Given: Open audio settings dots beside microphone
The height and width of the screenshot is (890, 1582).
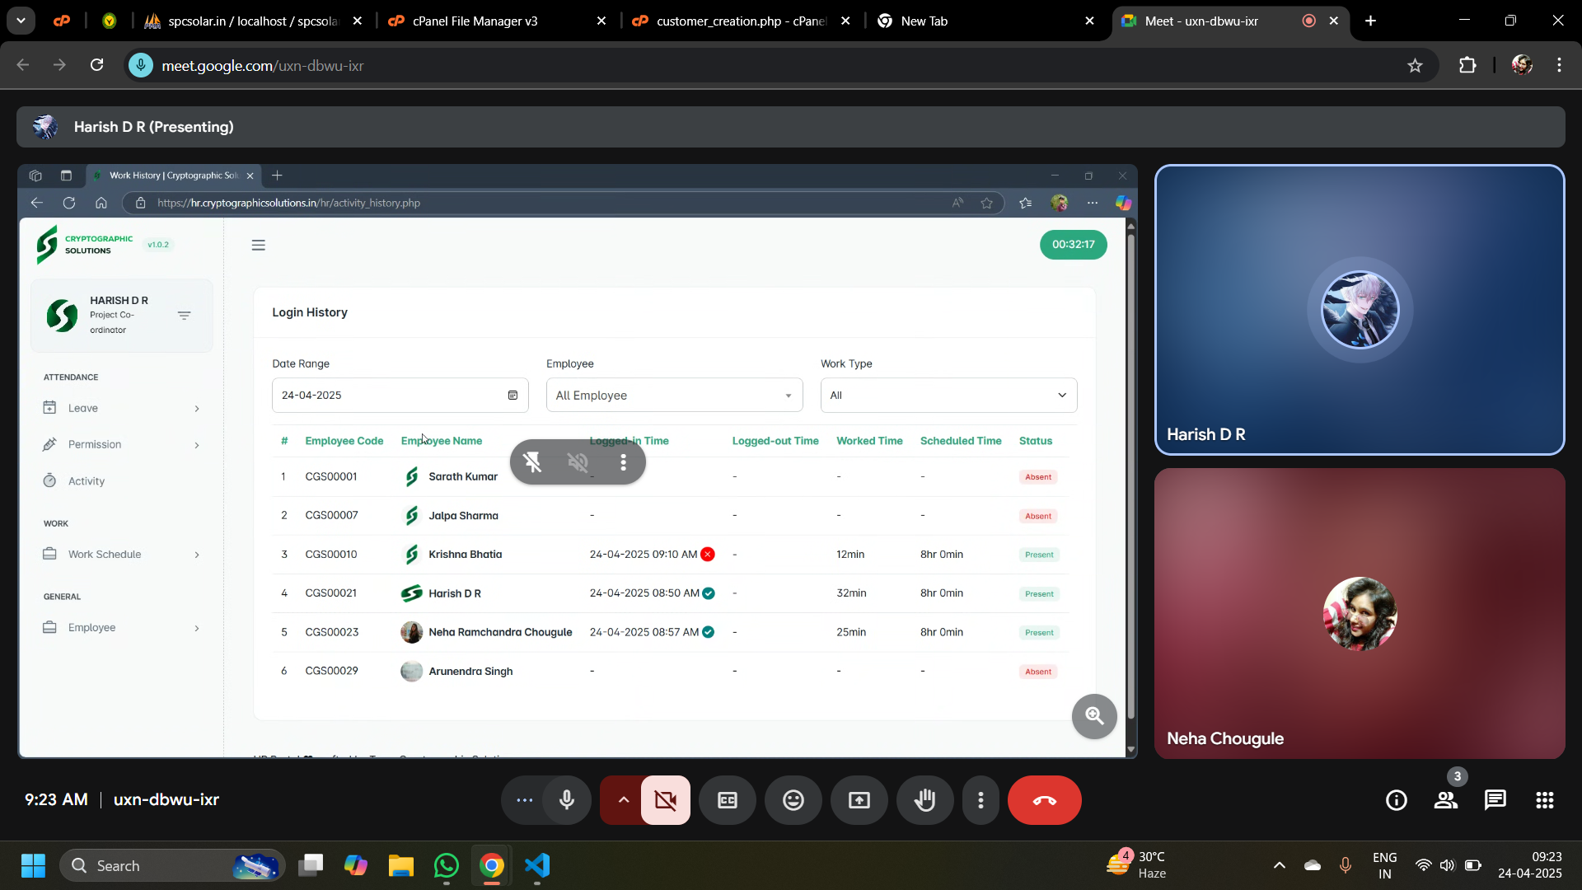Looking at the screenshot, I should (x=525, y=800).
